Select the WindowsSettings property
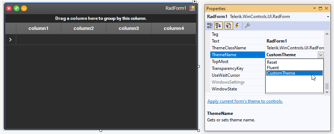The height and width of the screenshot is (134, 334). (x=238, y=82)
